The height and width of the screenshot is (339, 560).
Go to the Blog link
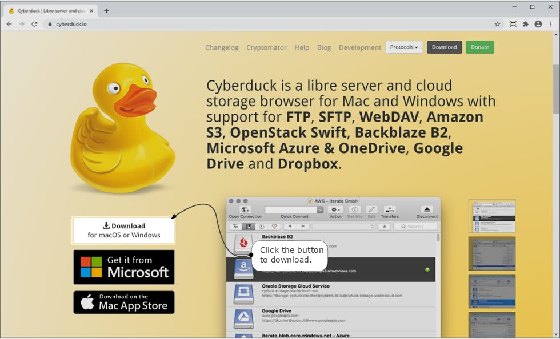click(324, 47)
